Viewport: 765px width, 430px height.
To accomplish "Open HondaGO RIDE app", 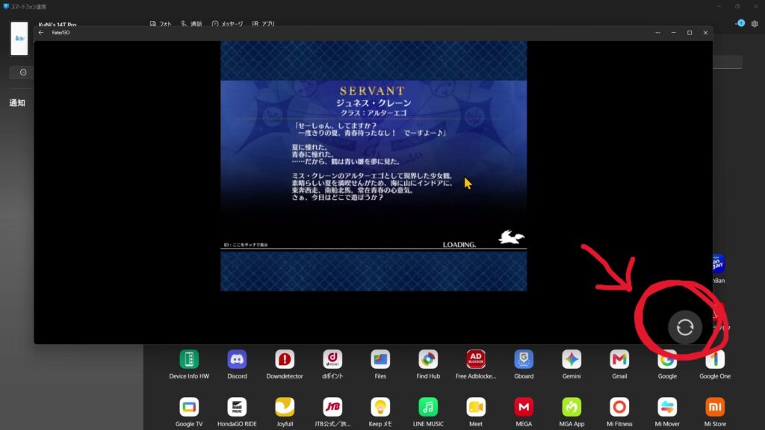I will [x=237, y=412].
